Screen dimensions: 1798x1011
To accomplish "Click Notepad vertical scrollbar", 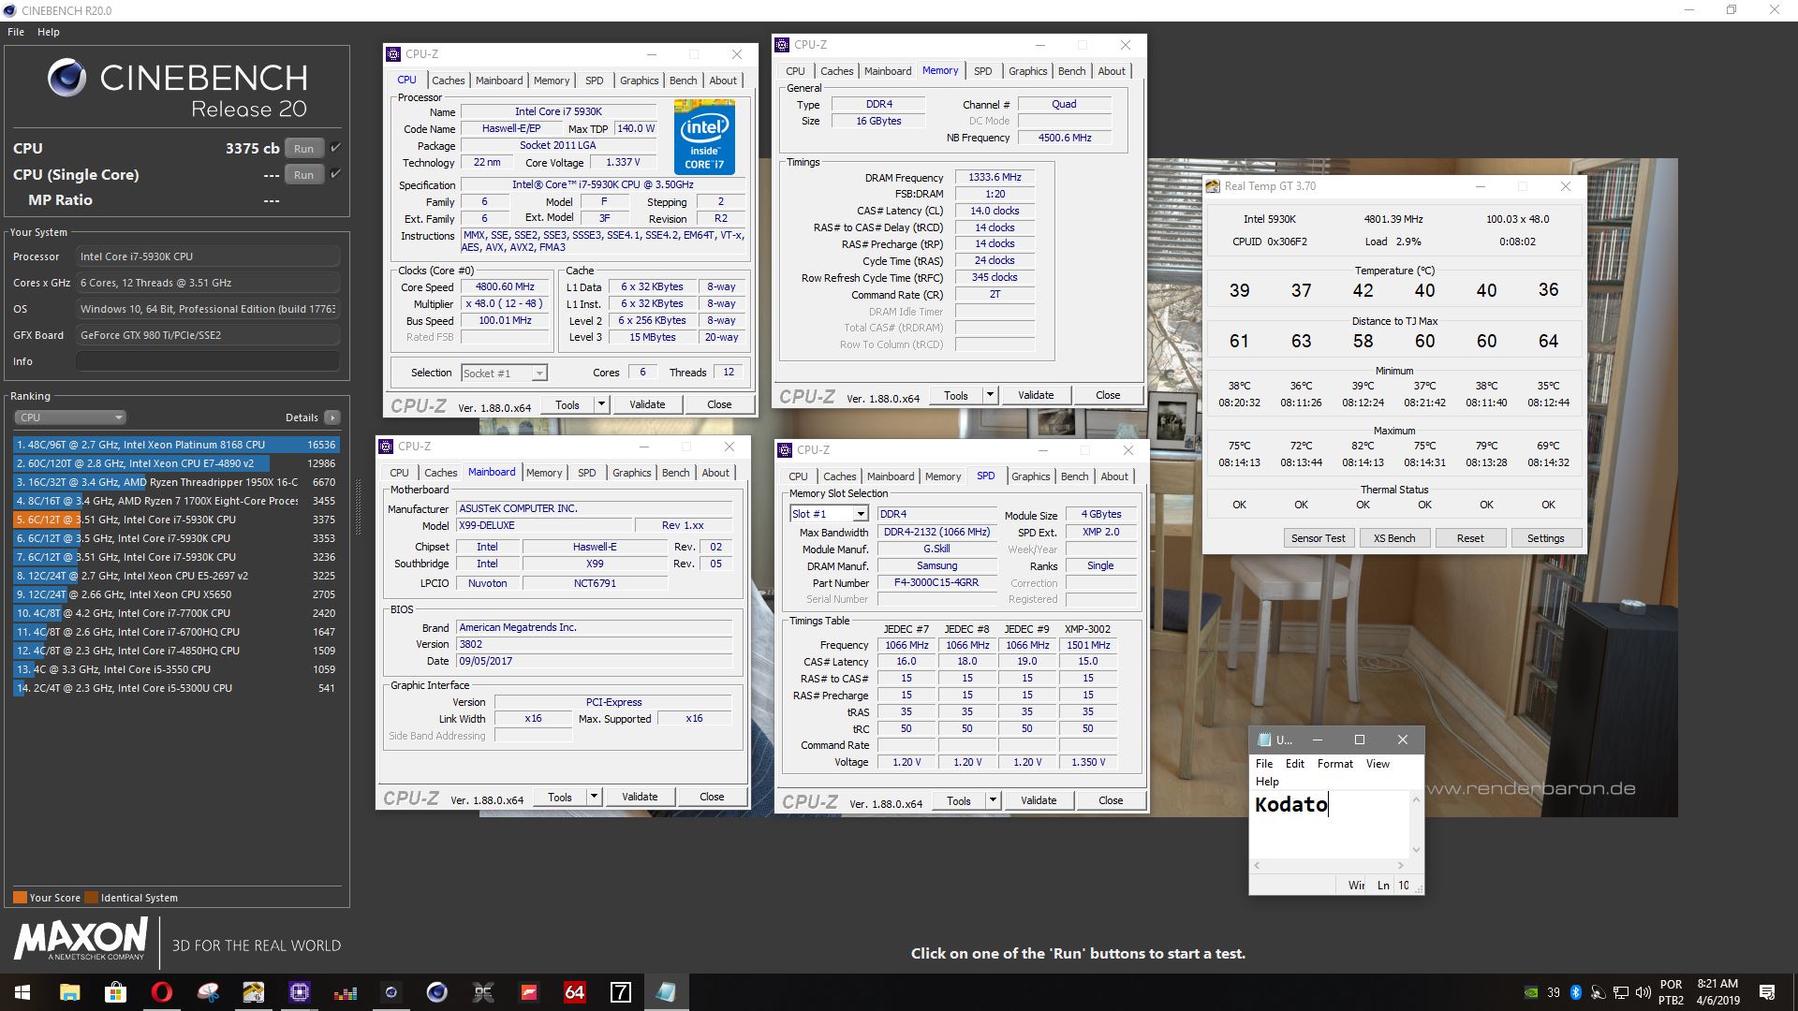I will click(x=1416, y=825).
